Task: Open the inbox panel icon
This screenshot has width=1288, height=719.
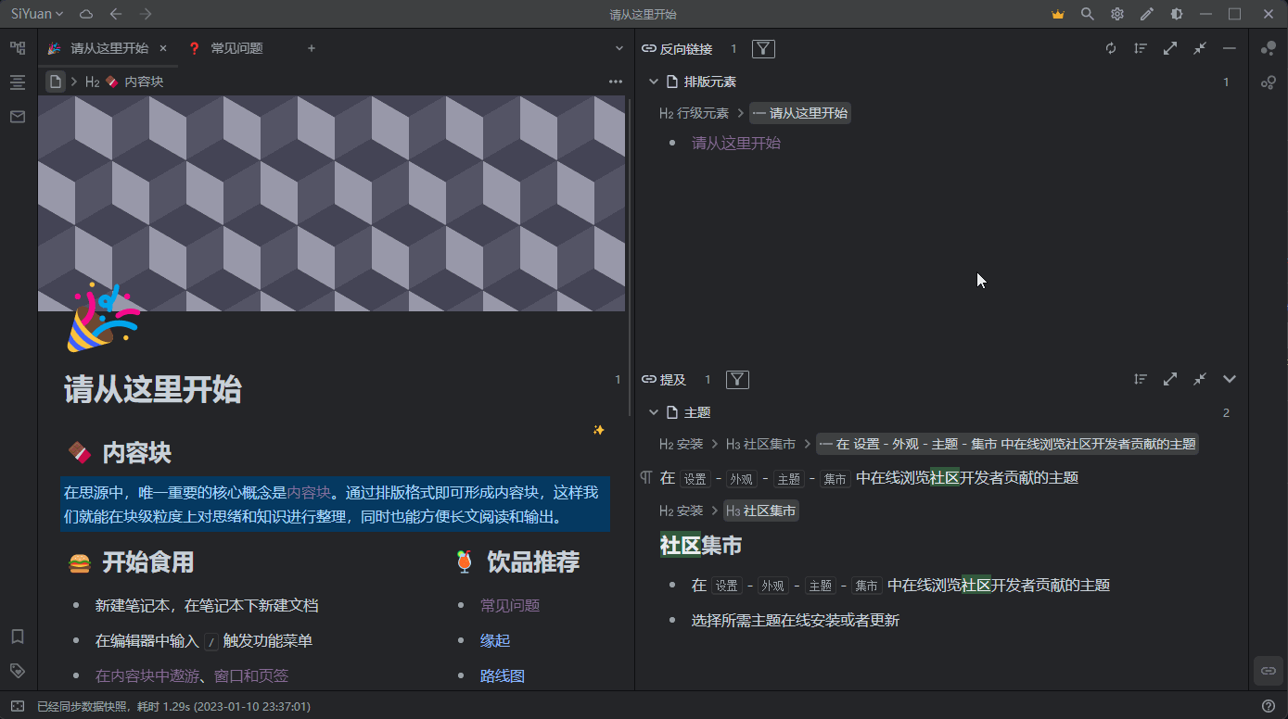Action: point(18,117)
